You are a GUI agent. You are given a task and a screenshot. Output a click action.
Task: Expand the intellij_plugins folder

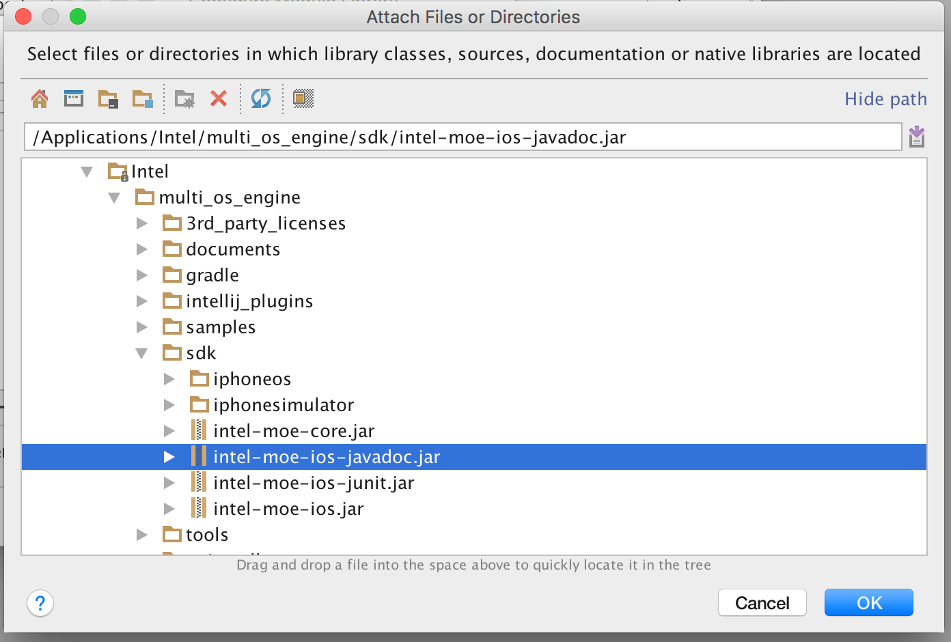[x=142, y=301]
